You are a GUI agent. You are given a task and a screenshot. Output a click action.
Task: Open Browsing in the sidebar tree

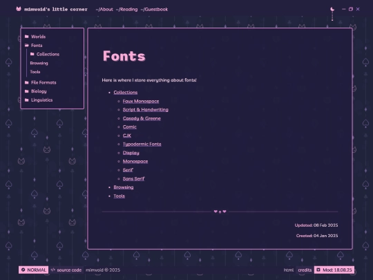tap(39, 63)
